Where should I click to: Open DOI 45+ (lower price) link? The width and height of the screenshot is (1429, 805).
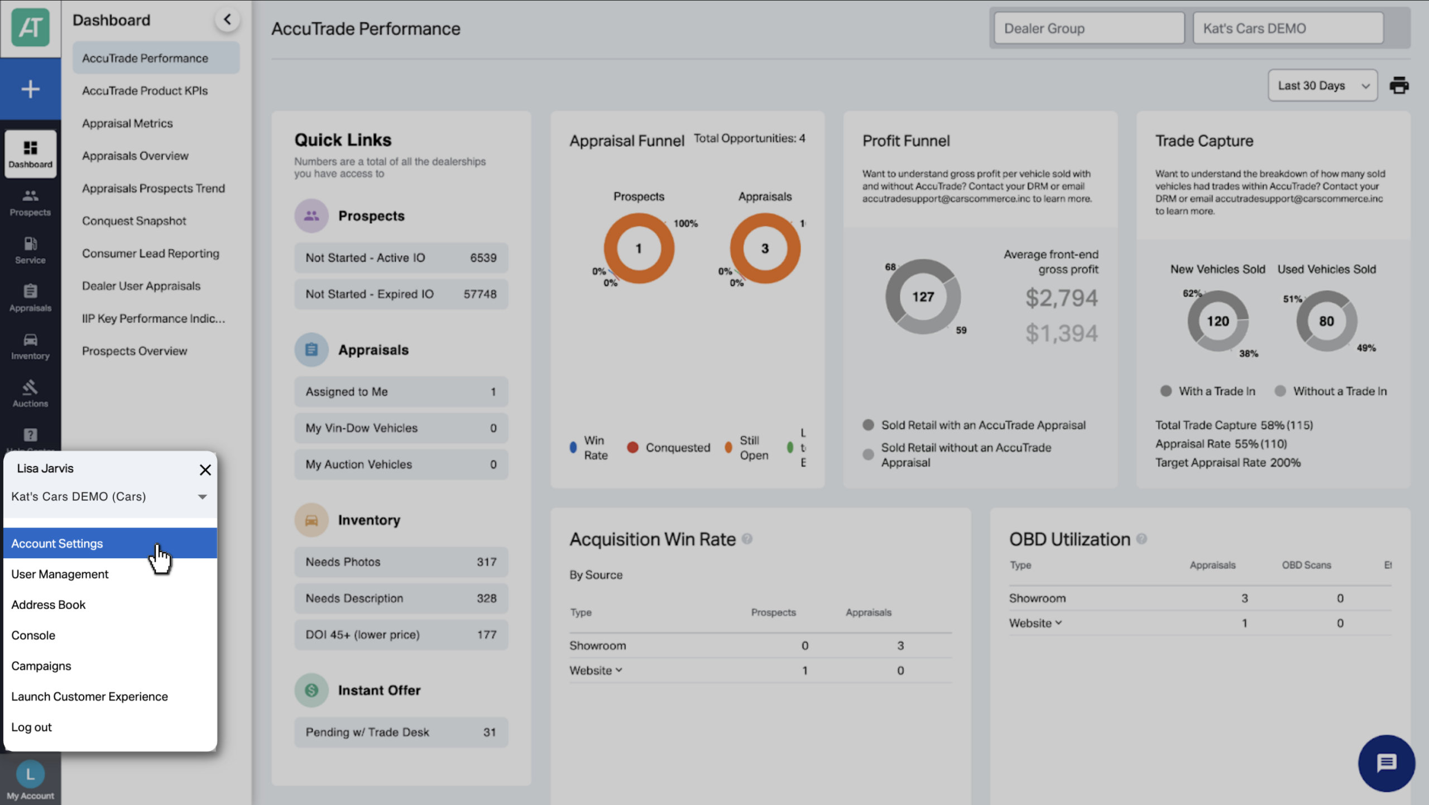[x=401, y=634]
